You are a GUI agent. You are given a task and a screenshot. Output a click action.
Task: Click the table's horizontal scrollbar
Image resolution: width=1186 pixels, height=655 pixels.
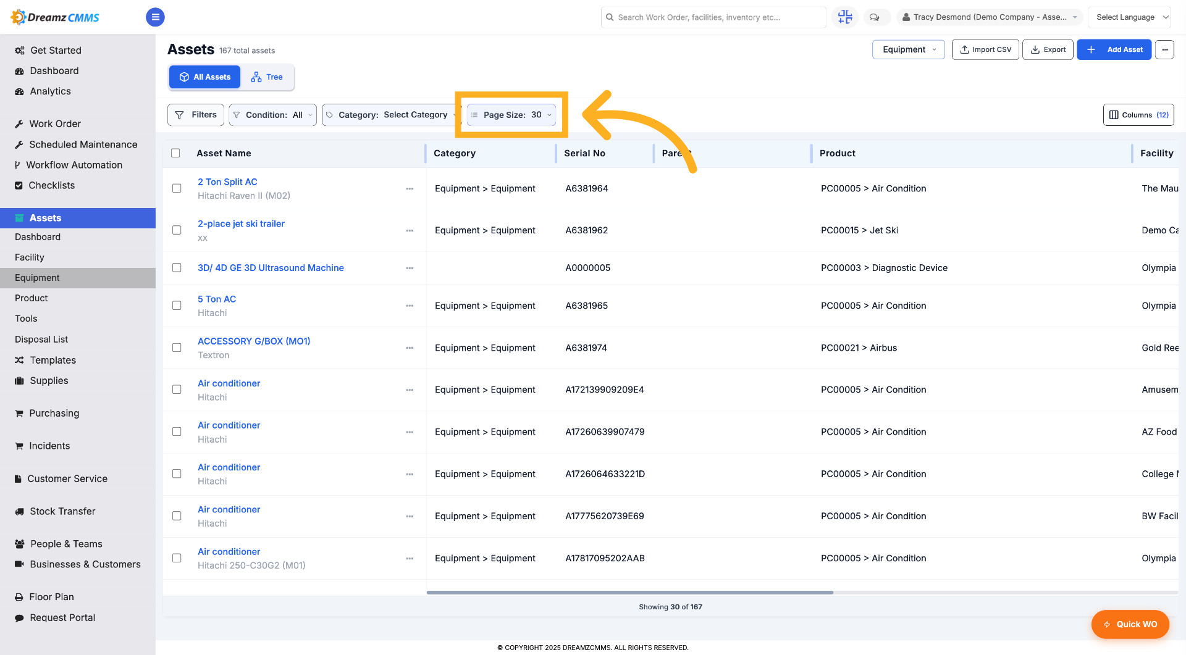[629, 593]
